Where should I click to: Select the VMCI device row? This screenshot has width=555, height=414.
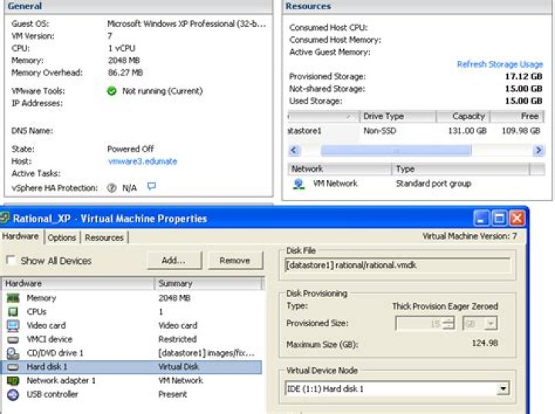(x=133, y=339)
